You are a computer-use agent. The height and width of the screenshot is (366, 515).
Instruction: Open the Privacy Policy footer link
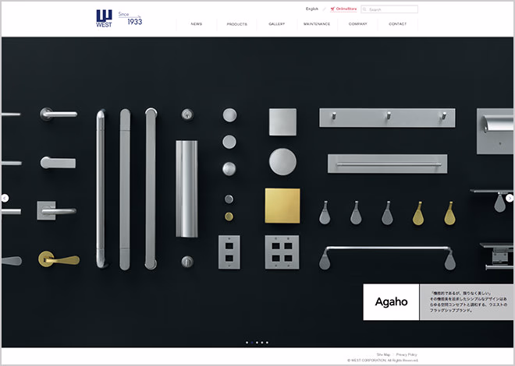click(407, 354)
